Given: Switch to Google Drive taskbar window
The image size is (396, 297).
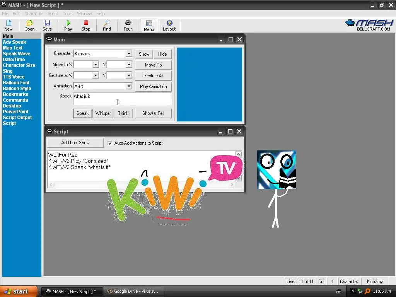Looking at the screenshot, I should point(134,292).
